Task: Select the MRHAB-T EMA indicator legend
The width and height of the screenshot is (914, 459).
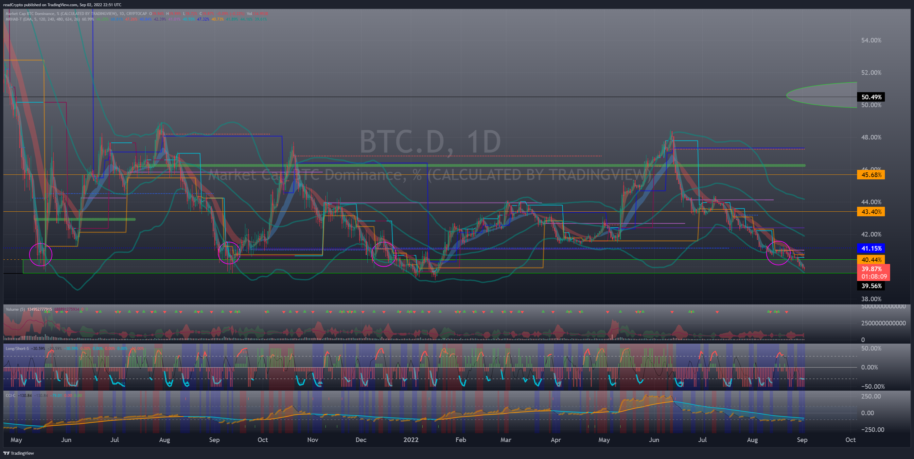Action: click(x=43, y=19)
